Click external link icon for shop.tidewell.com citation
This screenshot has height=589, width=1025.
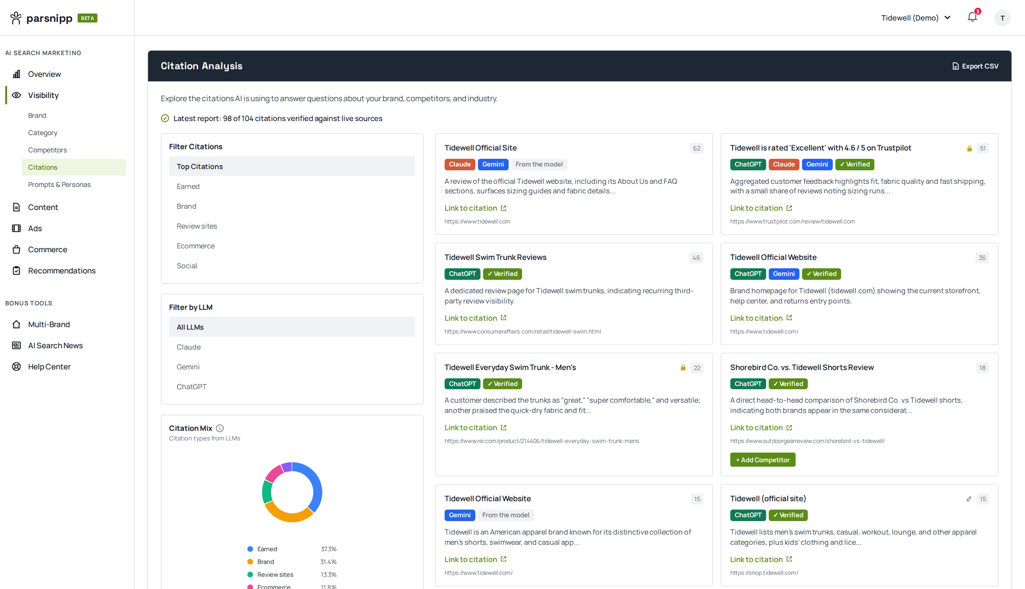tap(789, 559)
